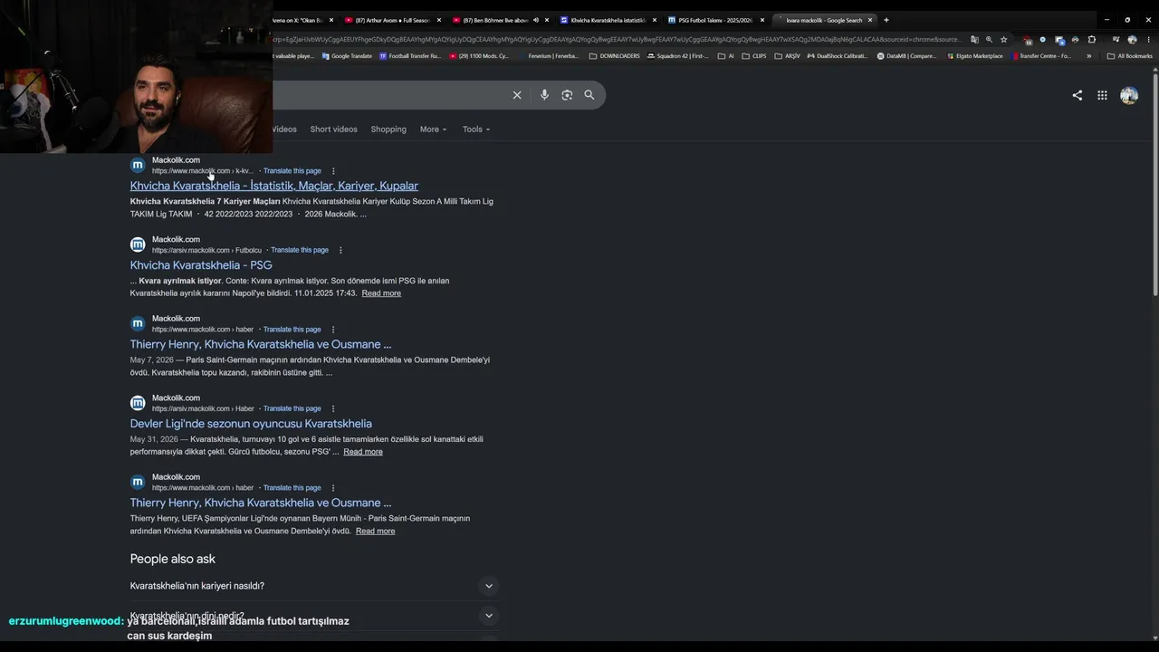Open more options for the May 7, 2026 result
Screen dimensions: 1159x652
(x=333, y=330)
